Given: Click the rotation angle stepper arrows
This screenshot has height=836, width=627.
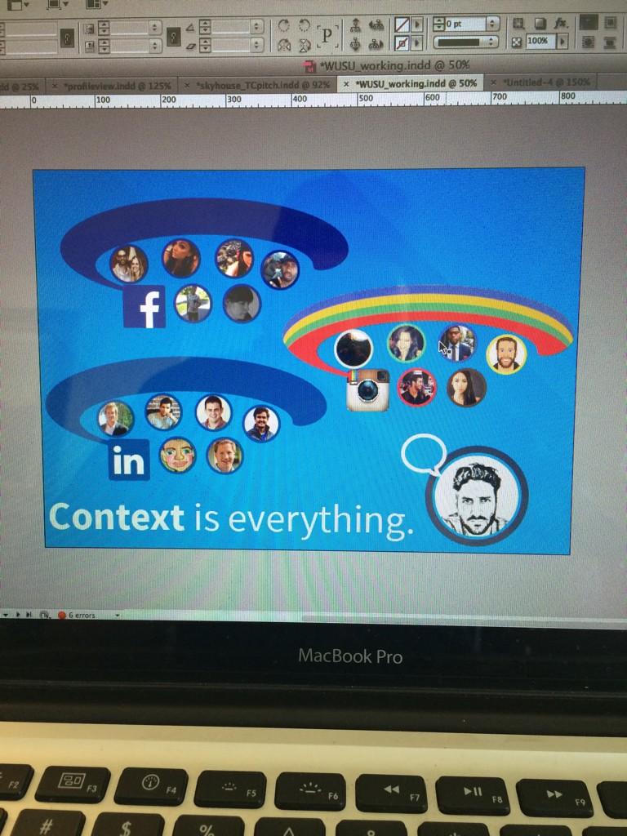Looking at the screenshot, I should [205, 27].
